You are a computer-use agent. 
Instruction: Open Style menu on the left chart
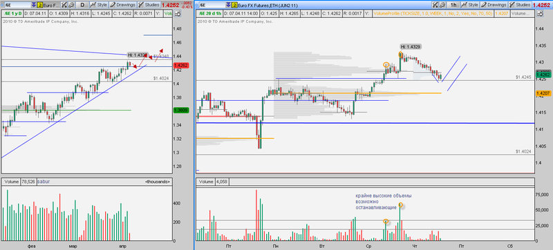pos(98,5)
